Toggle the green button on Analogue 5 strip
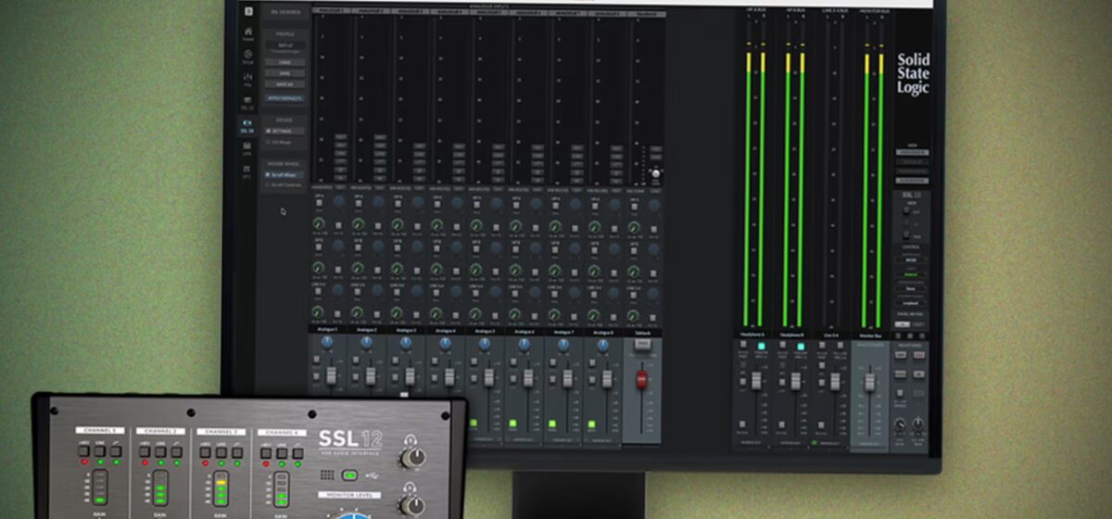1112x519 pixels. 474,424
